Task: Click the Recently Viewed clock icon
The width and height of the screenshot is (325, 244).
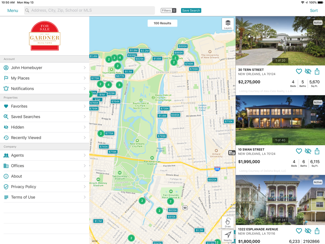Action: [x=6, y=138]
